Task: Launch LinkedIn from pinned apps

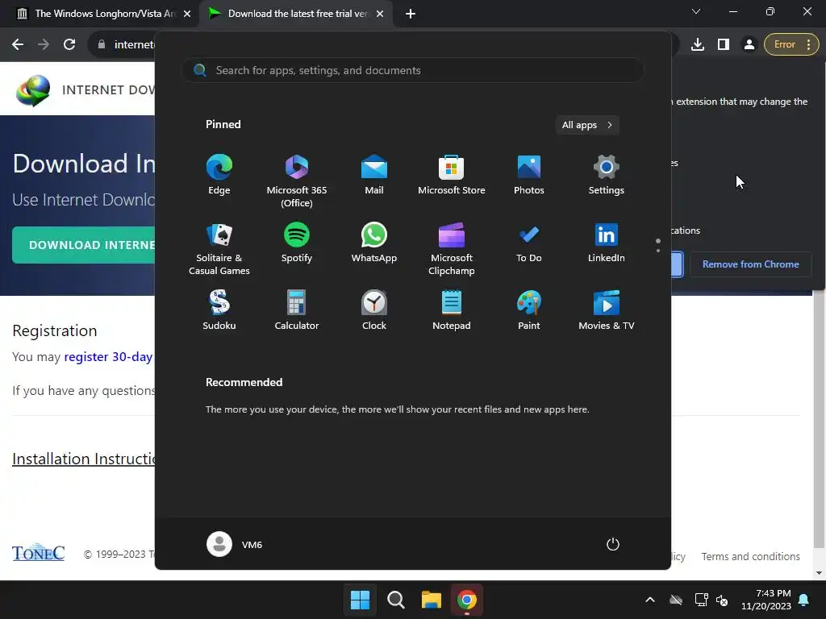Action: point(607,243)
